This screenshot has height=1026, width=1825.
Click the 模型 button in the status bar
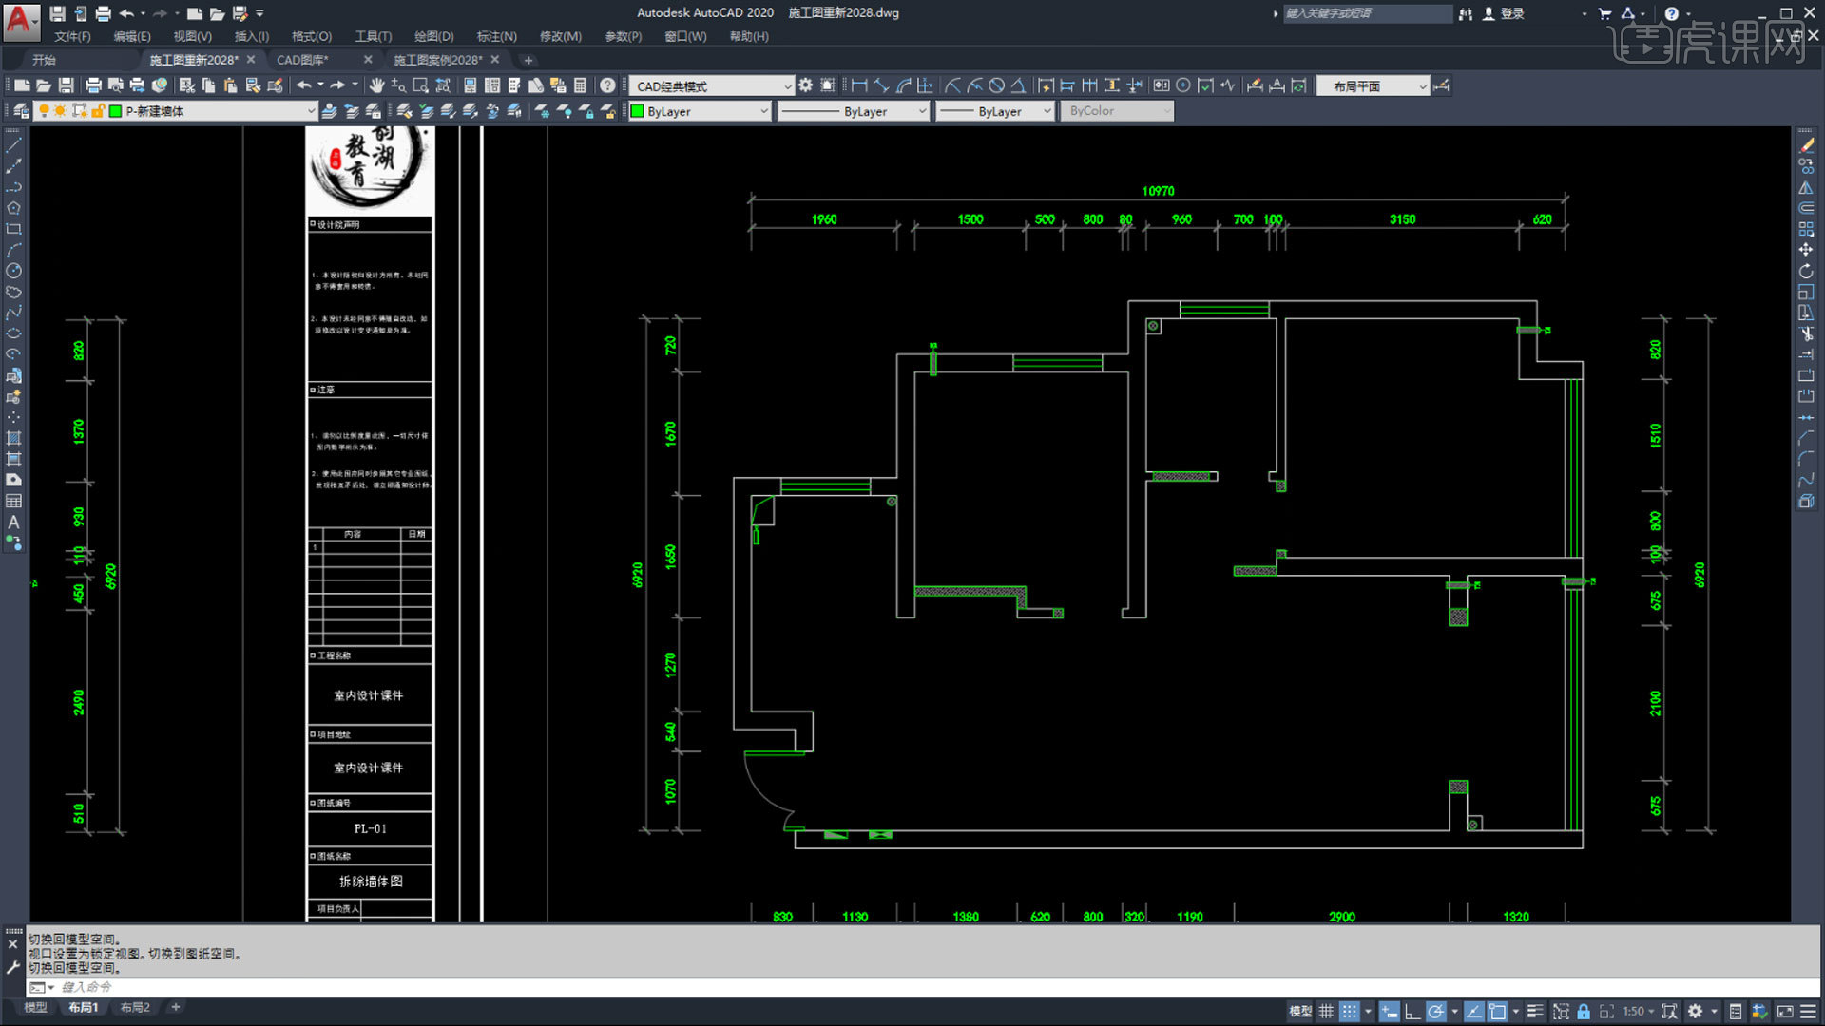(1299, 1012)
